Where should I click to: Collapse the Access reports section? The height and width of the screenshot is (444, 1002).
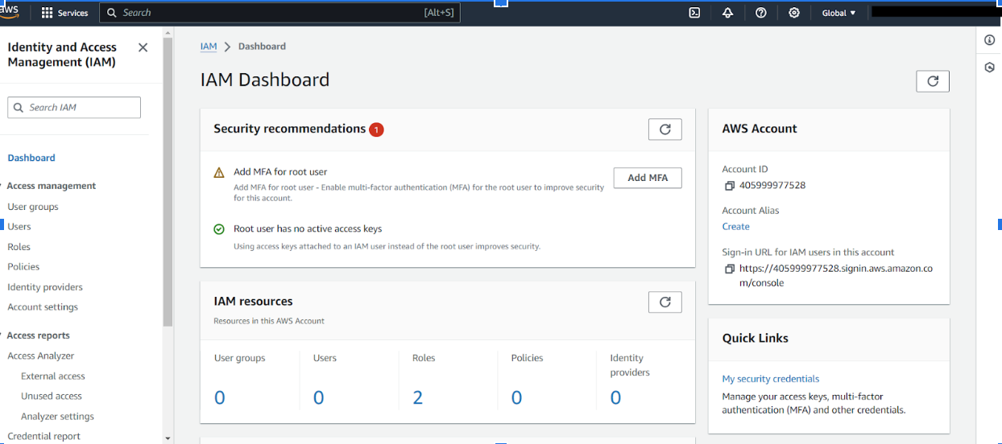tap(3, 335)
